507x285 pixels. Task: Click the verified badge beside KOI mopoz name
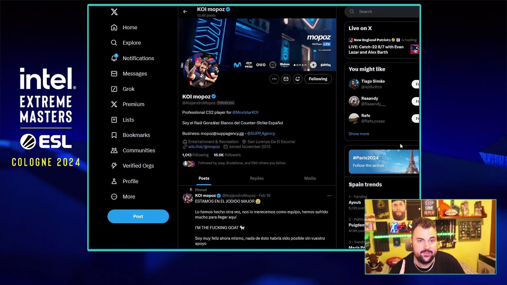click(214, 97)
